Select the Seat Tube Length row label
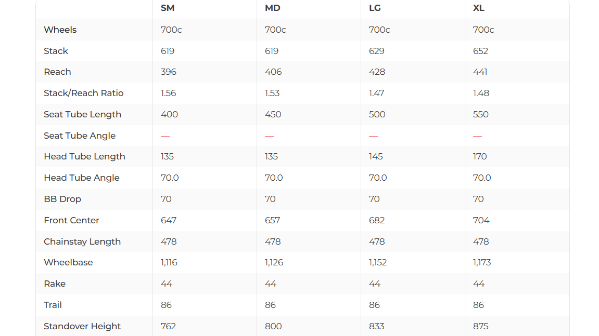The width and height of the screenshot is (599, 336). coord(82,114)
